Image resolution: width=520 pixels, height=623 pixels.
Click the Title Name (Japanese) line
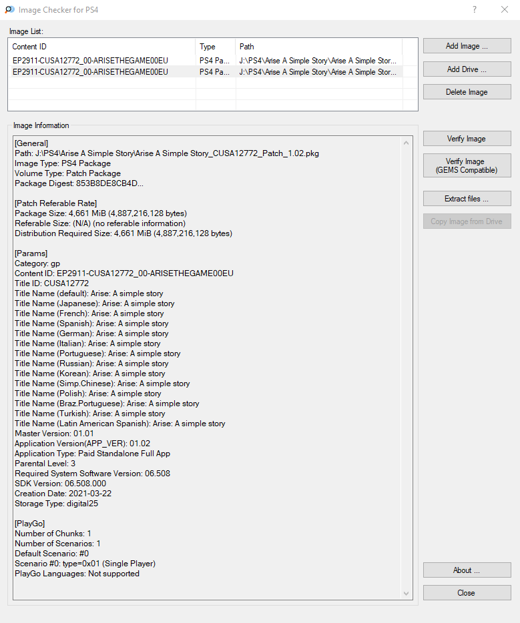(x=95, y=303)
